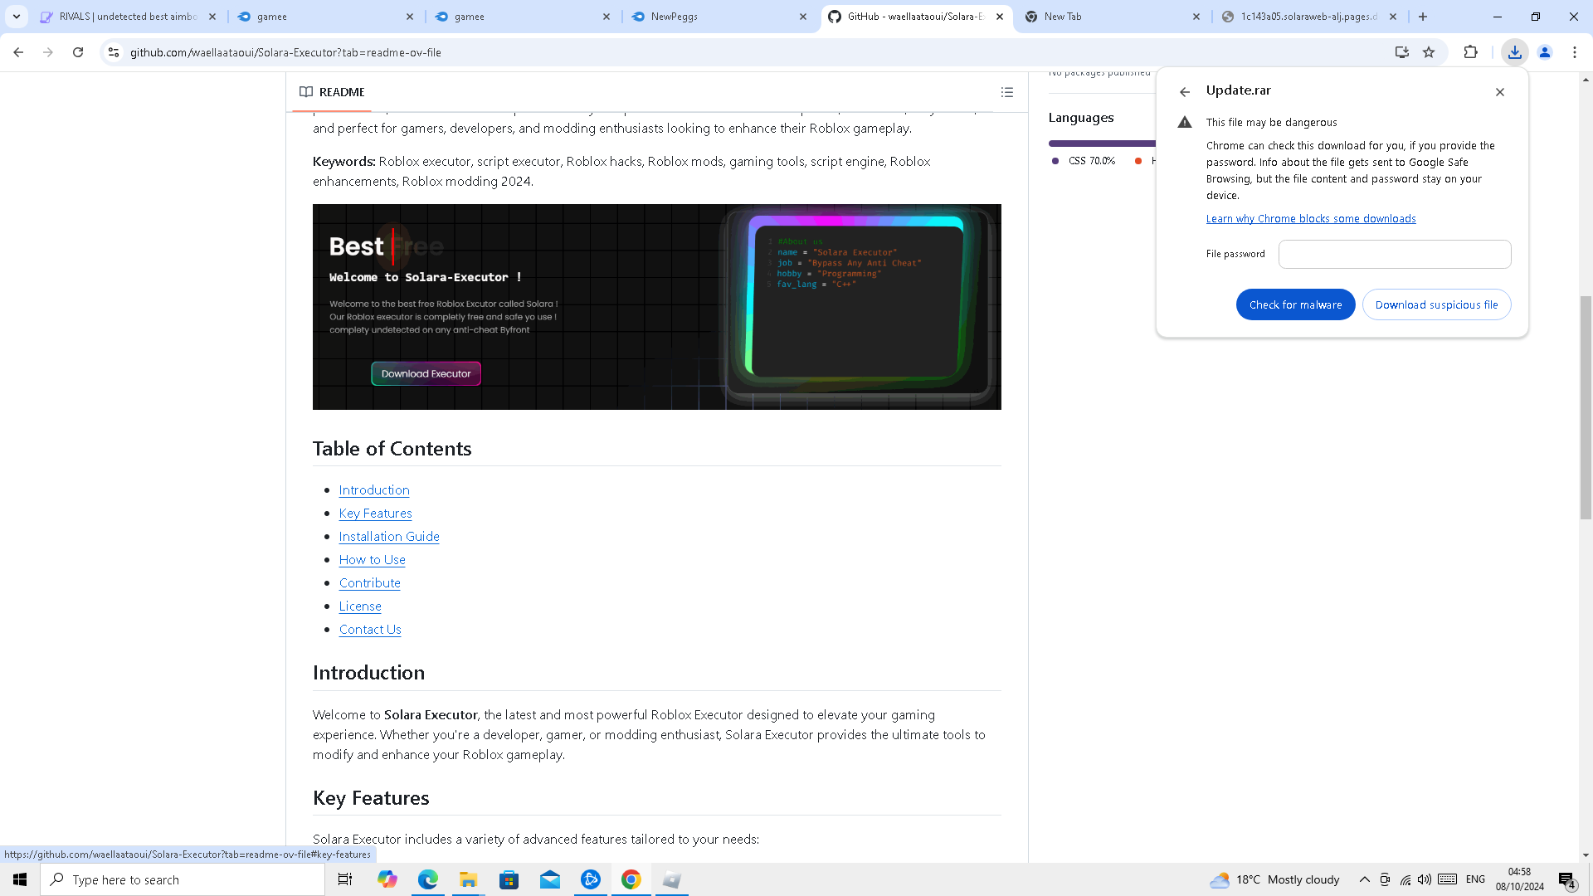
Task: Open the README outline list icon
Action: (x=1006, y=92)
